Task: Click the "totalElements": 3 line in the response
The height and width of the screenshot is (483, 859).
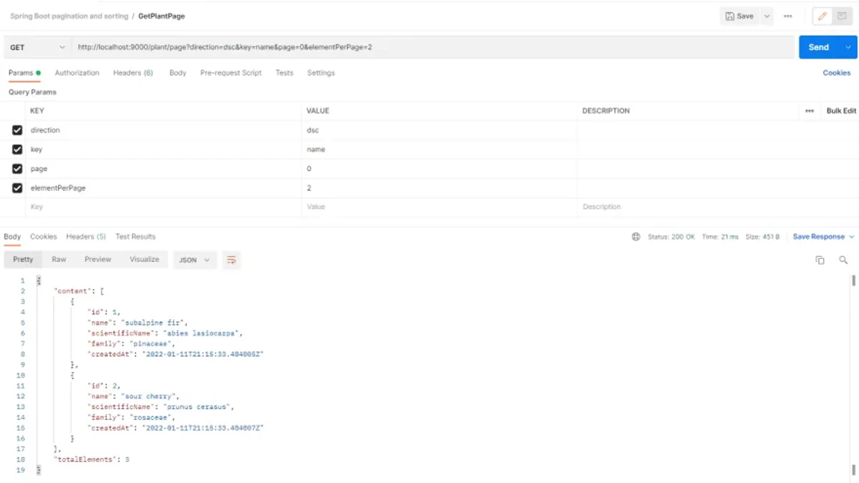Action: tap(92, 459)
